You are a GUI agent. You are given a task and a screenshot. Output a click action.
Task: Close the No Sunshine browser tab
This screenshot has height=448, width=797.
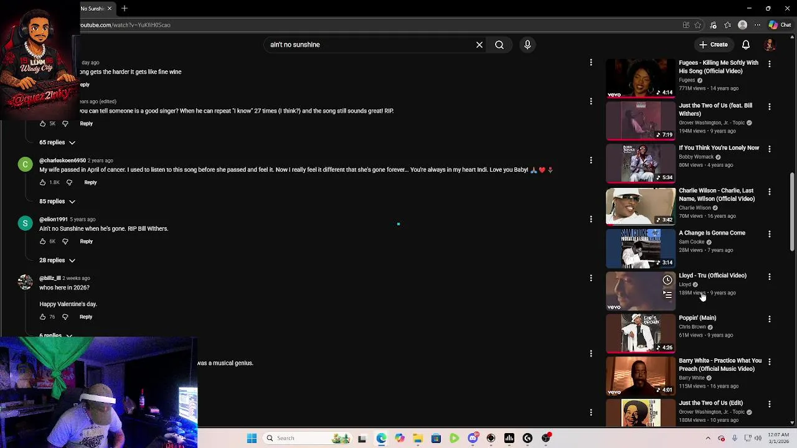(x=110, y=8)
